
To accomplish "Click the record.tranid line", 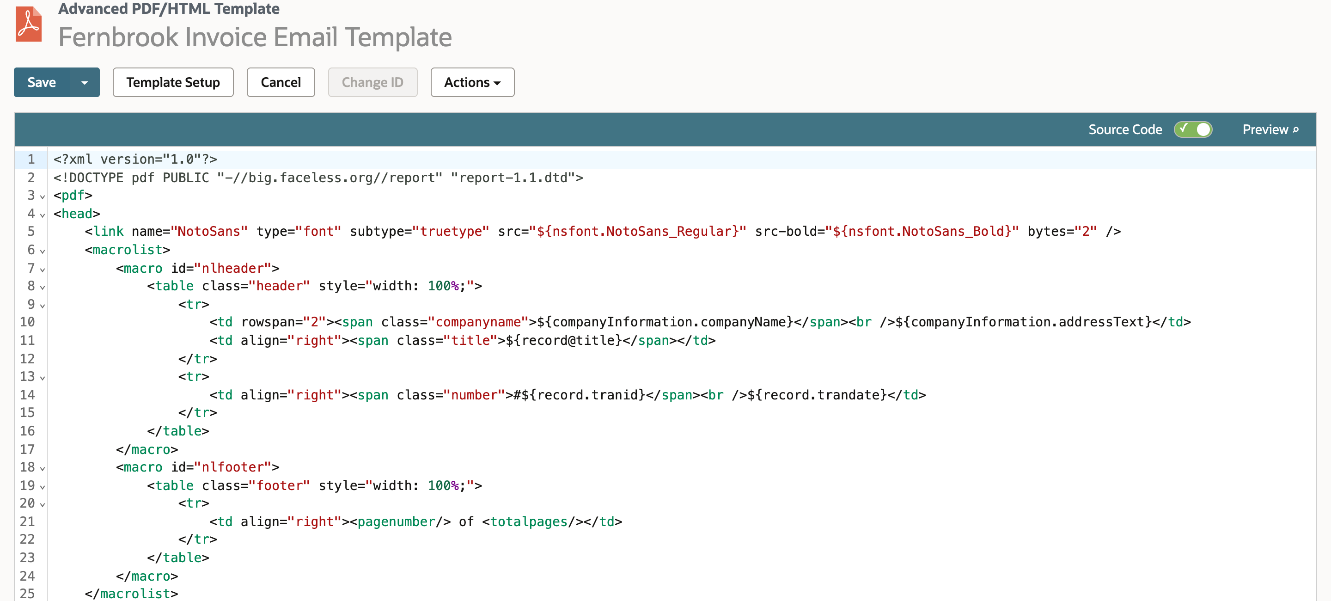I will tap(568, 395).
